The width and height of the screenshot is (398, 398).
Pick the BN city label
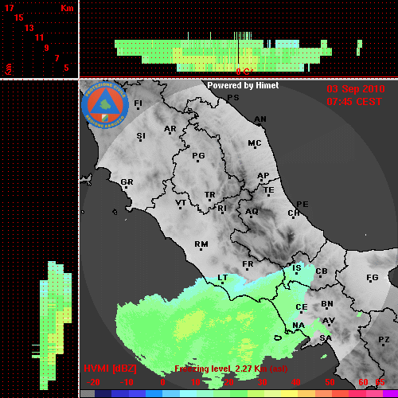[x=327, y=304]
